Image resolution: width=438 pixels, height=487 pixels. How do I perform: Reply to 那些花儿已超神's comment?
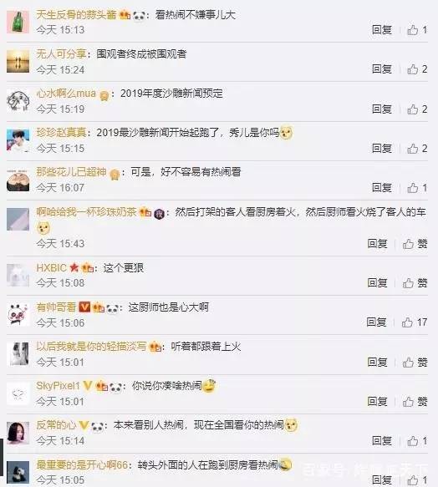point(382,188)
